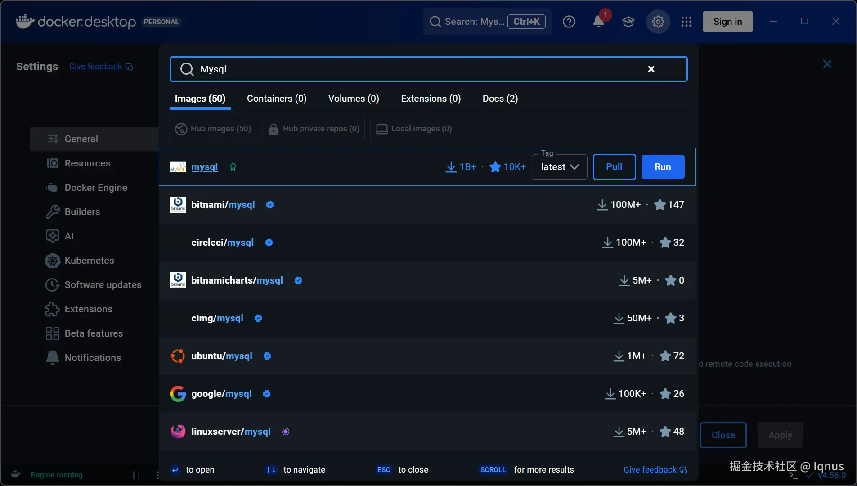
Task: Switch to the Extensions (0) tab
Action: click(431, 99)
